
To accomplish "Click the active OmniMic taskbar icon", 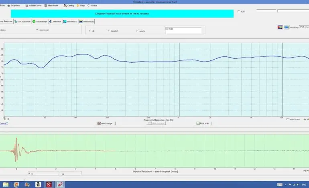I will point(60,184).
